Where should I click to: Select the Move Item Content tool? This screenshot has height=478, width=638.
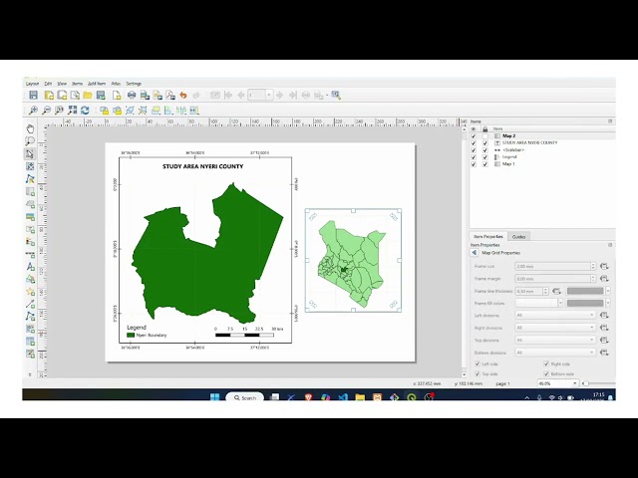pos(30,166)
